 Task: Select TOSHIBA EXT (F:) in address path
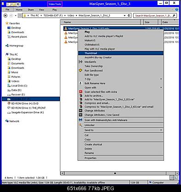(x=53, y=16)
